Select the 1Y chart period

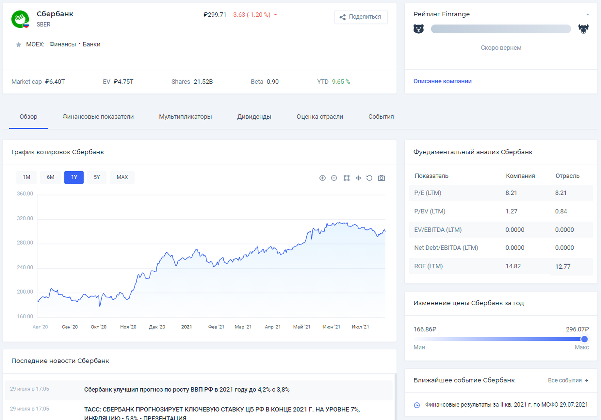click(x=74, y=177)
